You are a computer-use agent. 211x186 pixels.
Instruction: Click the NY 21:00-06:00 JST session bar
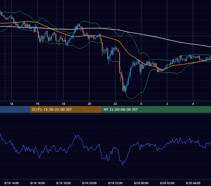[156, 109]
